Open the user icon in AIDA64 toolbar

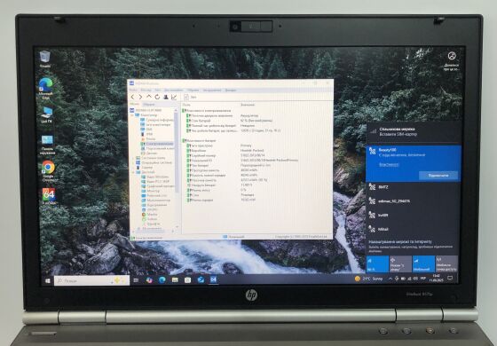(x=165, y=97)
